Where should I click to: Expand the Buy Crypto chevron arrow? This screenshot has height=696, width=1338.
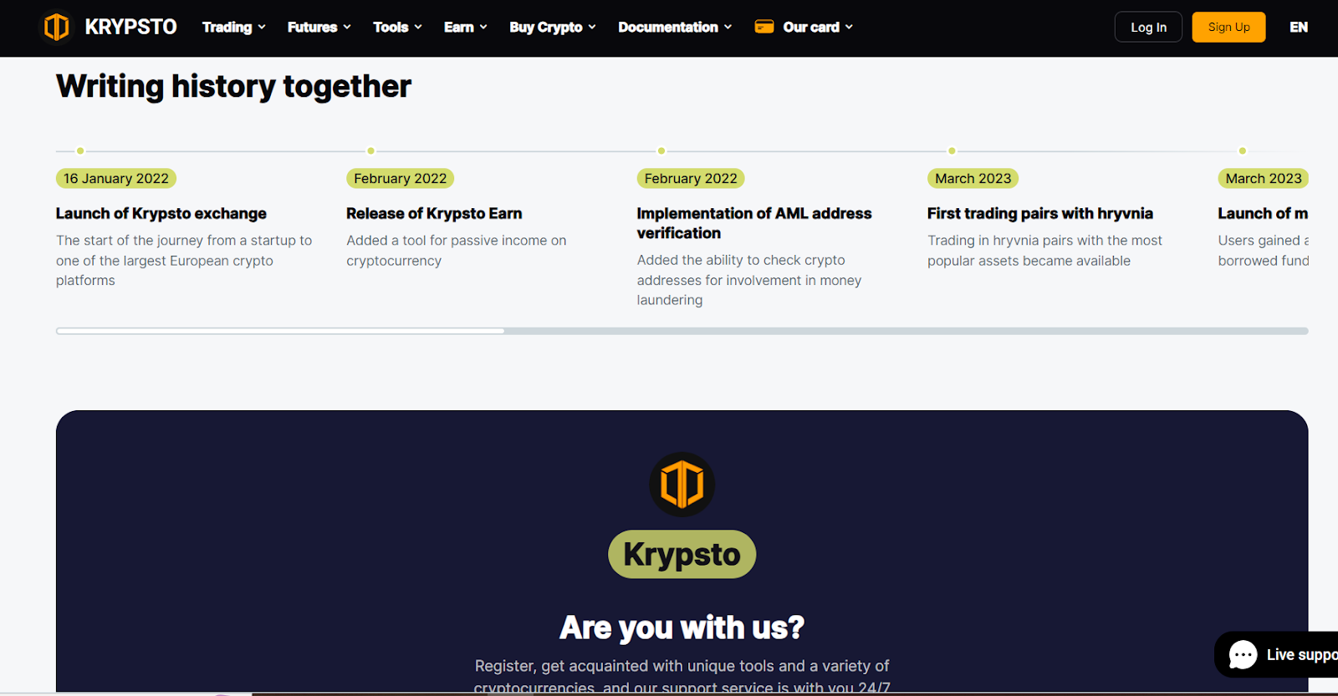(x=592, y=28)
